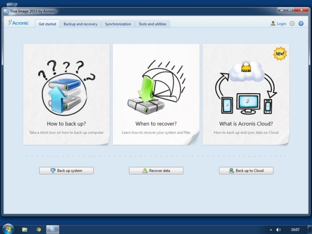
Task: Open settings gear icon
Action: point(292,24)
